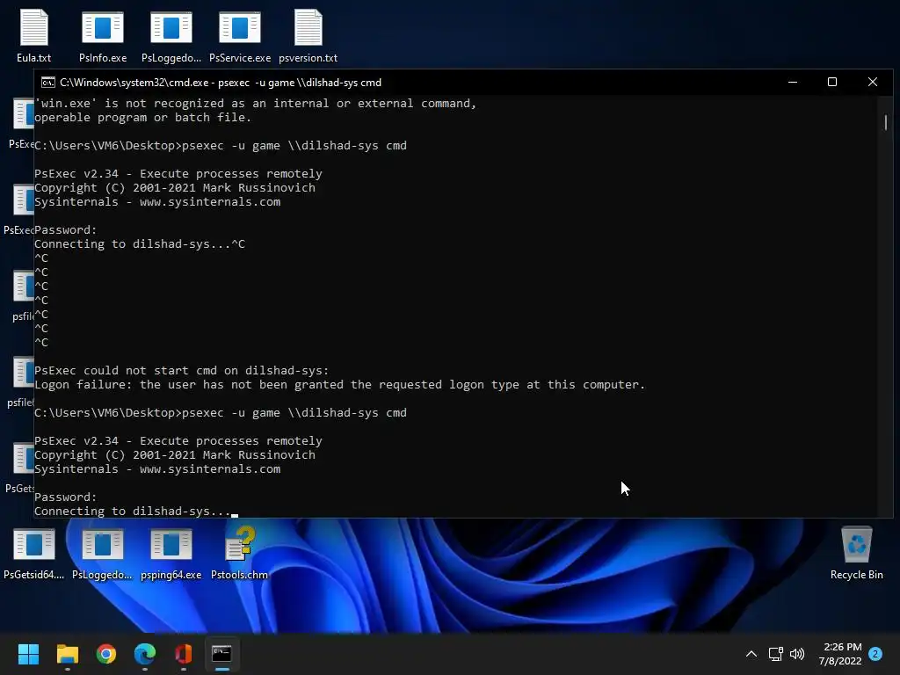This screenshot has height=675, width=900.
Task: Click the Command Prompt vertical scrollbar thumb
Action: tap(886, 122)
